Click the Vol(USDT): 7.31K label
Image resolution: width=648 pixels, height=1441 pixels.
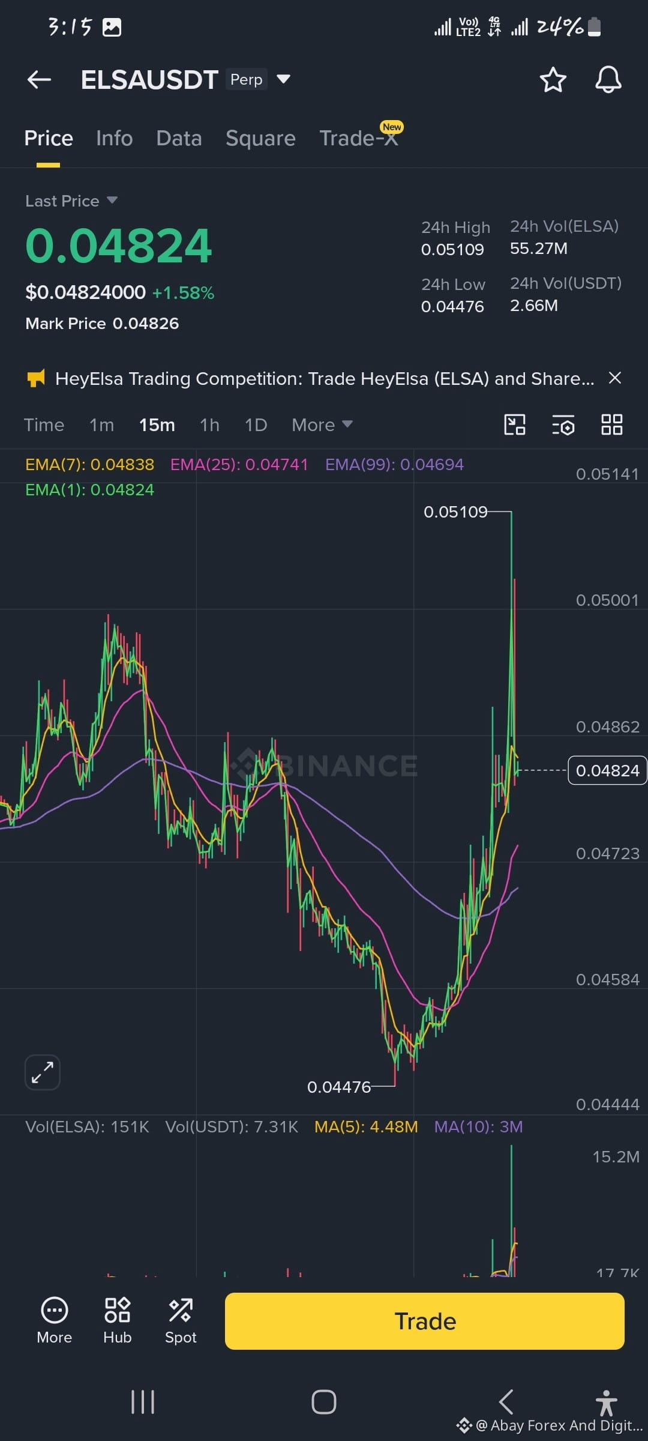coord(232,1126)
